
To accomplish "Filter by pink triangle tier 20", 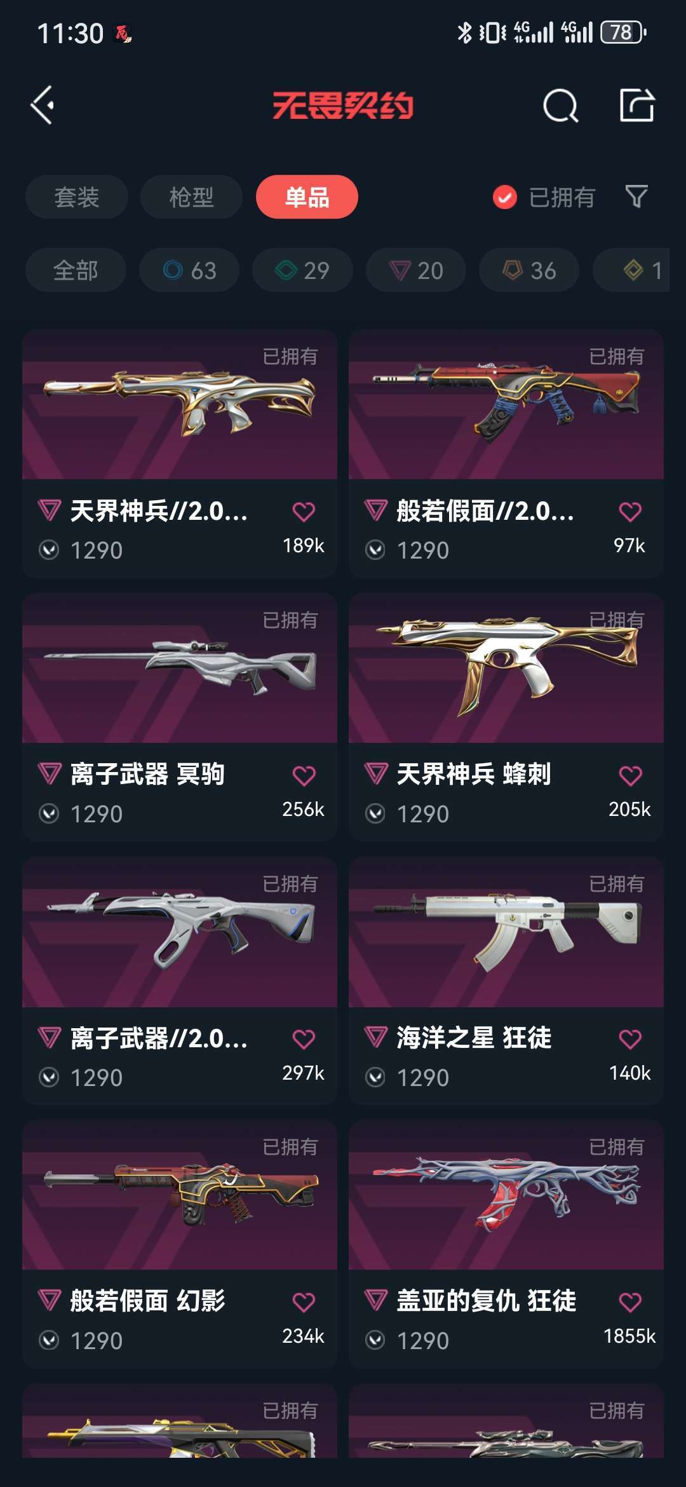I will (415, 270).
